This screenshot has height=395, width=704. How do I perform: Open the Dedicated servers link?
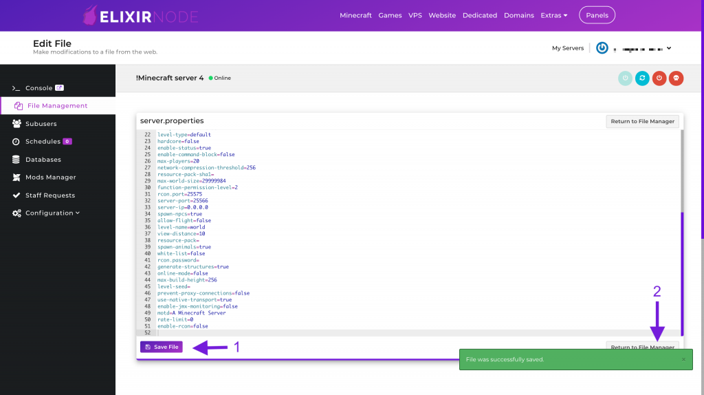479,15
